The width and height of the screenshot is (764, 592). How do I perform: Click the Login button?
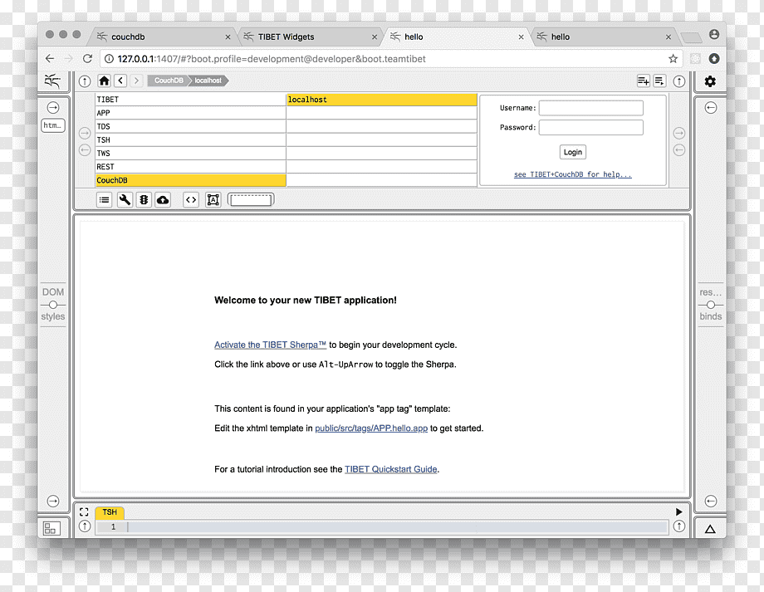pos(572,152)
